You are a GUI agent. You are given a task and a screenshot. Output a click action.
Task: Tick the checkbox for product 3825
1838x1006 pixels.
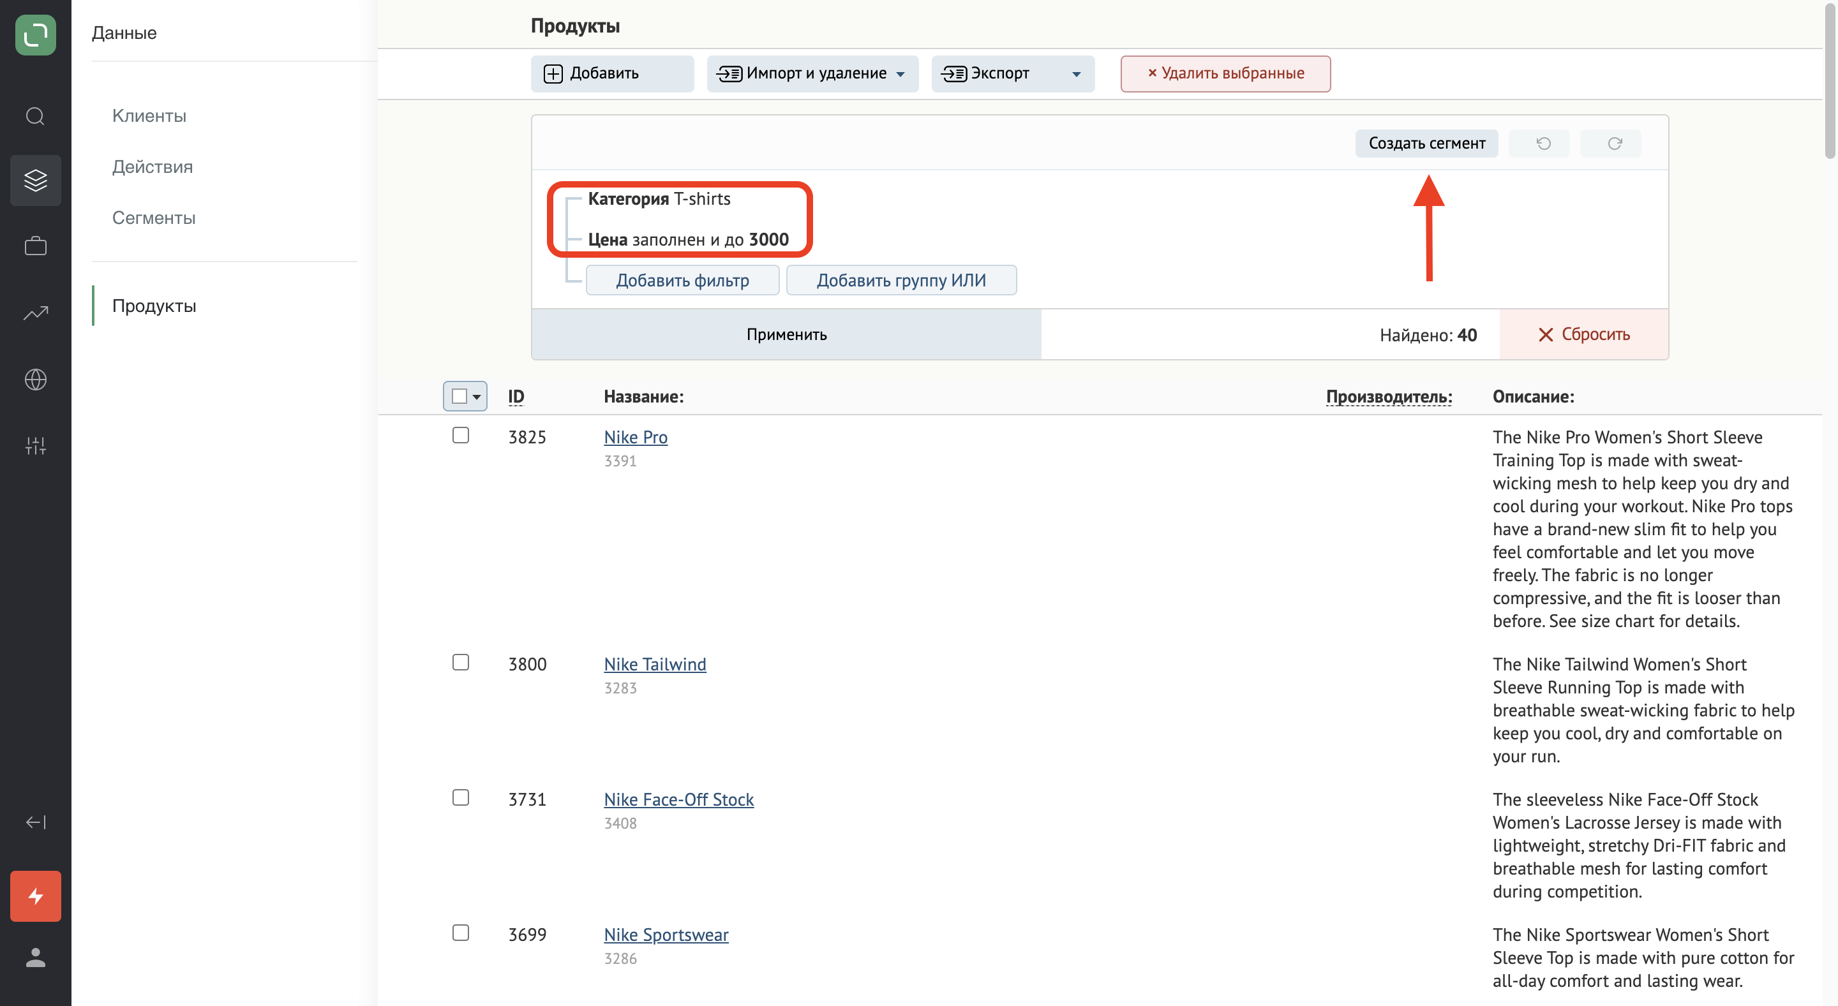pyautogui.click(x=461, y=435)
